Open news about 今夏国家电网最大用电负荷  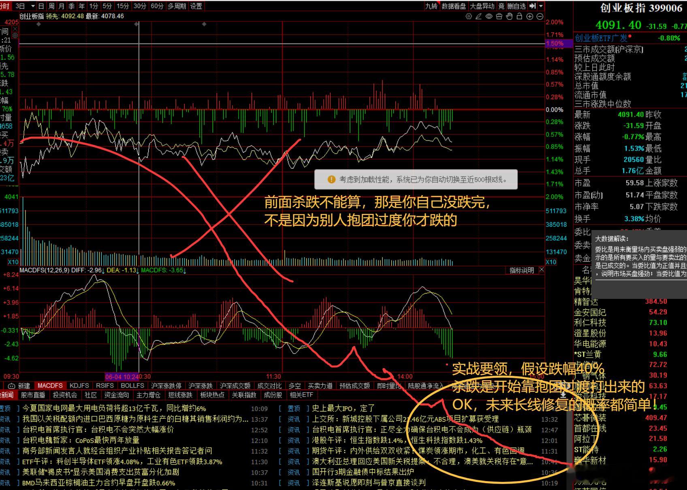point(114,408)
